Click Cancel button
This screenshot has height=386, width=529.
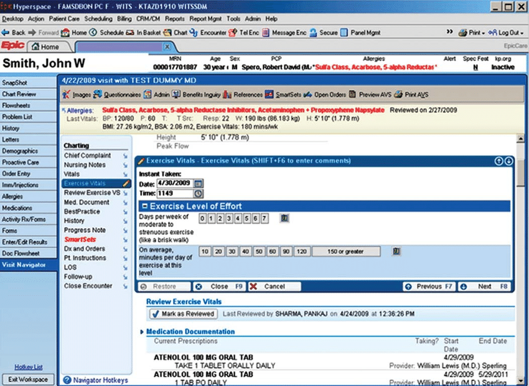click(274, 287)
